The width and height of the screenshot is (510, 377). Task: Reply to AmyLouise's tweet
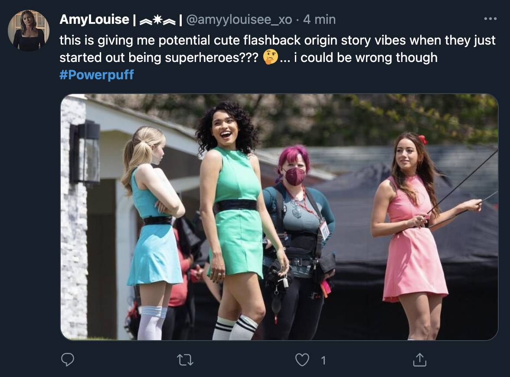coord(67,359)
